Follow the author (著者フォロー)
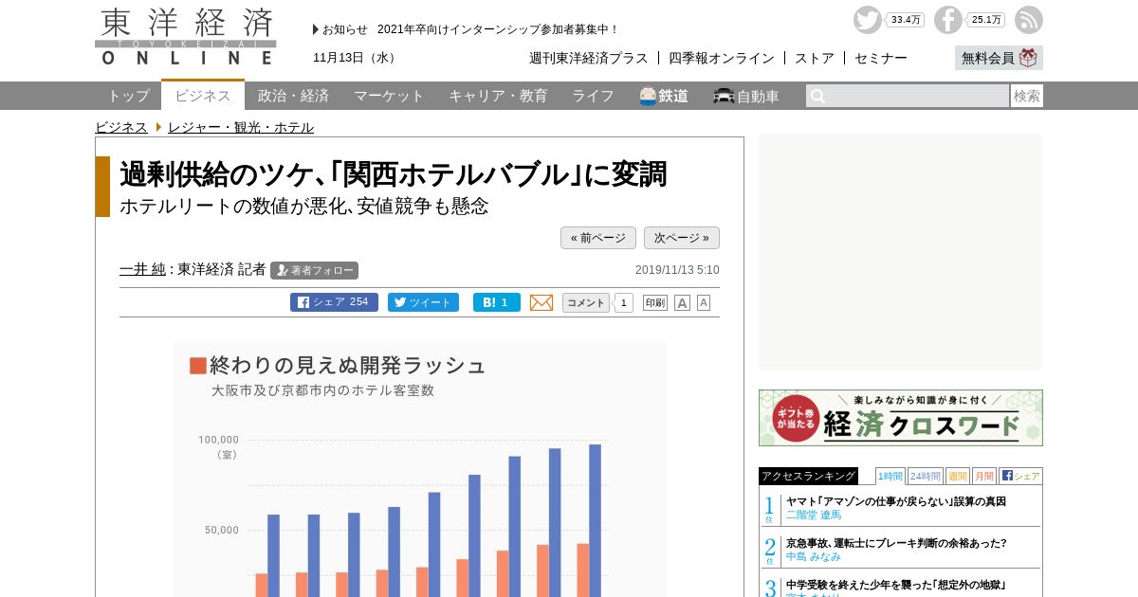Viewport: 1138px width, 597px height. (314, 270)
